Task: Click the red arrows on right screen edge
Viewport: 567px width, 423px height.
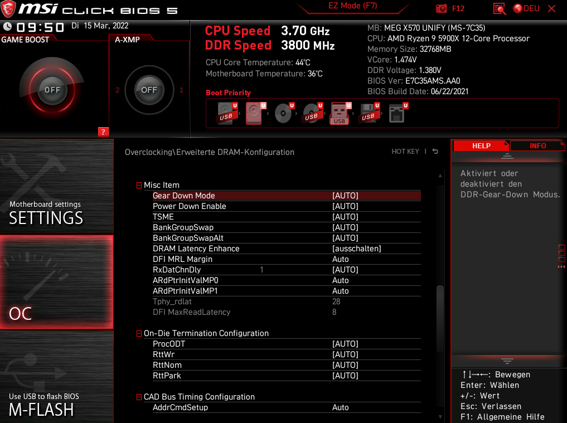Action: pos(561,267)
